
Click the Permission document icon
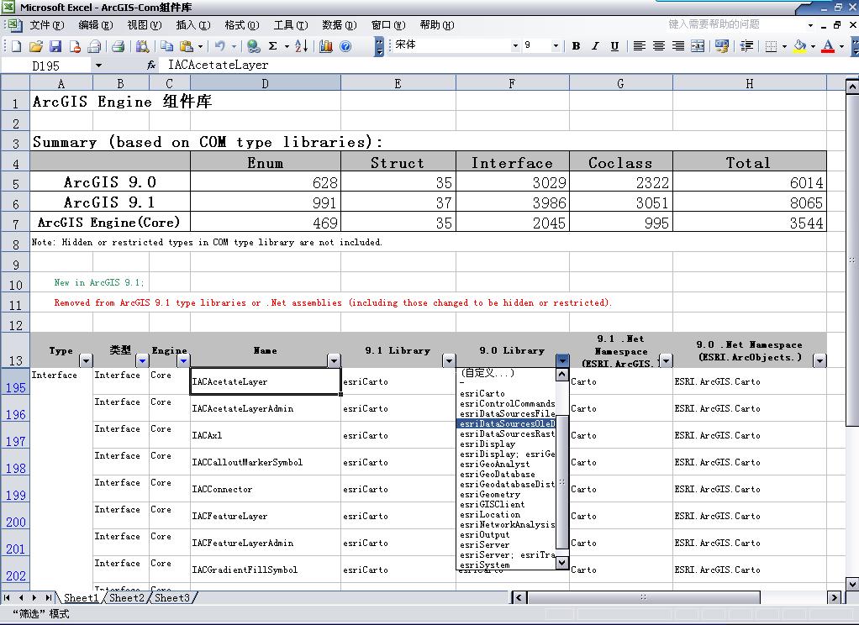tap(75, 46)
